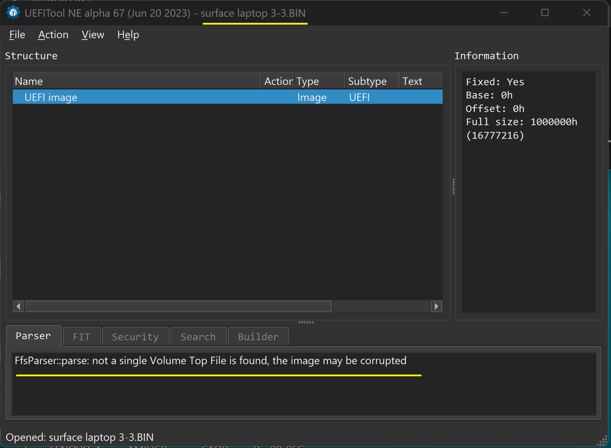This screenshot has height=448, width=611.
Task: Click the UEFITool app icon in title bar
Action: point(13,13)
